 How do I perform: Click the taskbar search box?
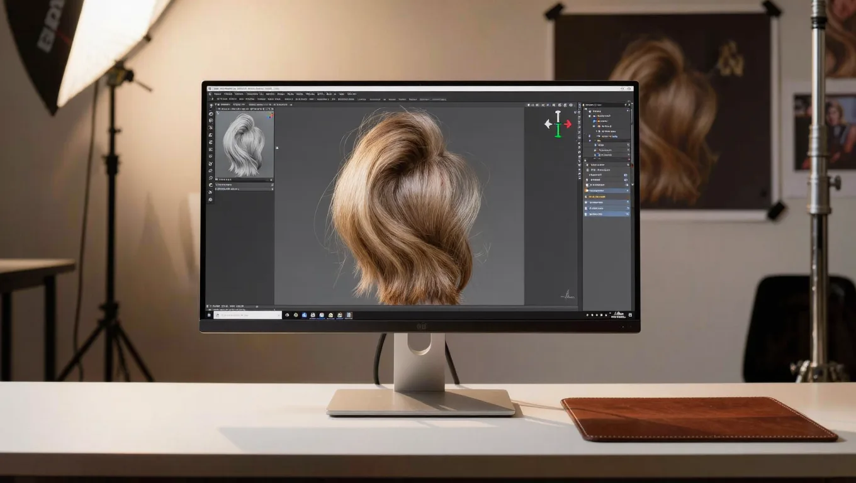(247, 315)
